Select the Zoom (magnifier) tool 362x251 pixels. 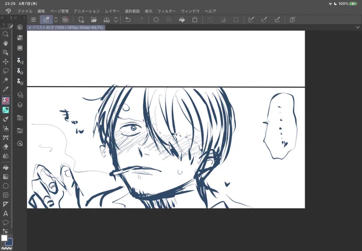coord(5,35)
